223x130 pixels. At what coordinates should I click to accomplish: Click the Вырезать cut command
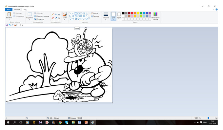tap(18, 13)
